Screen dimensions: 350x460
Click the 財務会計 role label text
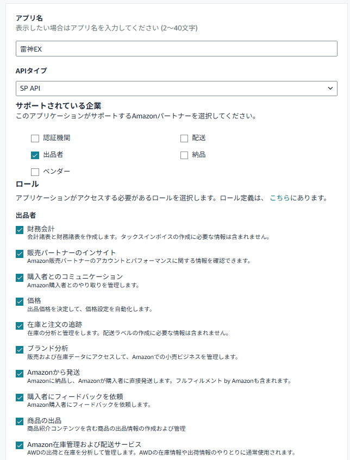(x=41, y=229)
